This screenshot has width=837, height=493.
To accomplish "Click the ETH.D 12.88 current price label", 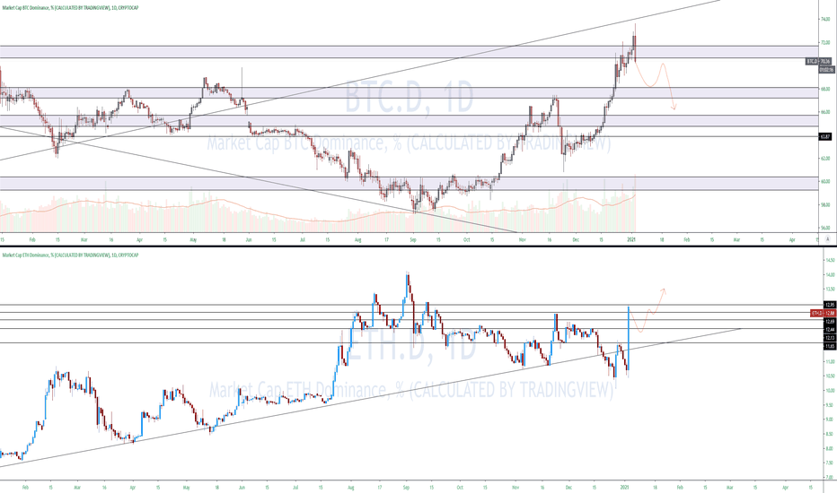I will 822,313.
